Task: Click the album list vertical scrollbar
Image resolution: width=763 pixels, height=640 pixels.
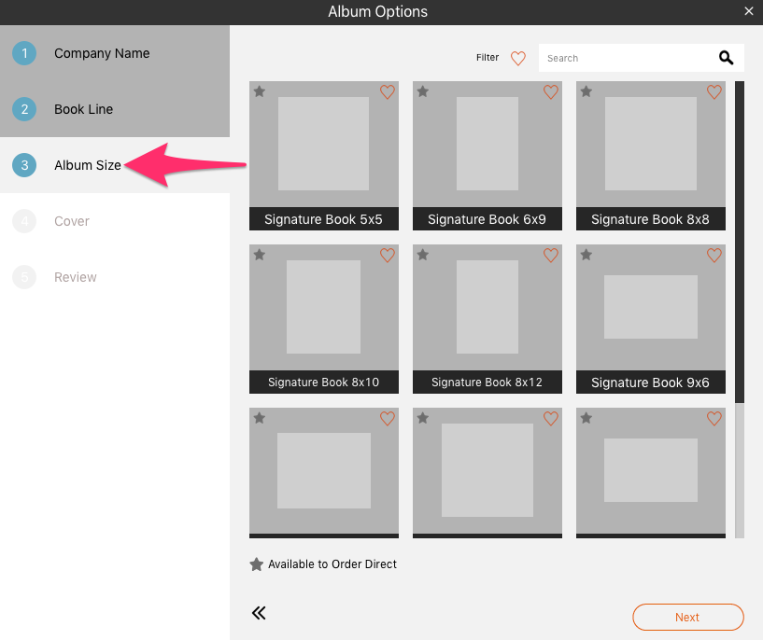Action: tap(740, 243)
